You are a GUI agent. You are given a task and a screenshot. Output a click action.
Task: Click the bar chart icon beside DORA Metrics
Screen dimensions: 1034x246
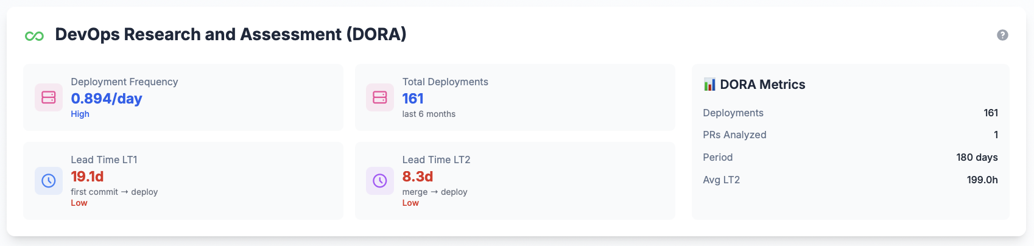(x=709, y=85)
